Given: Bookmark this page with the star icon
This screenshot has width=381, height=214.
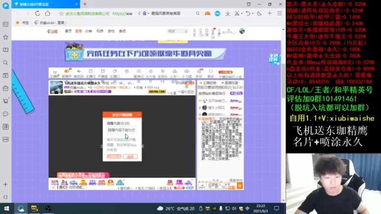Looking at the screenshot, I should tap(61, 14).
